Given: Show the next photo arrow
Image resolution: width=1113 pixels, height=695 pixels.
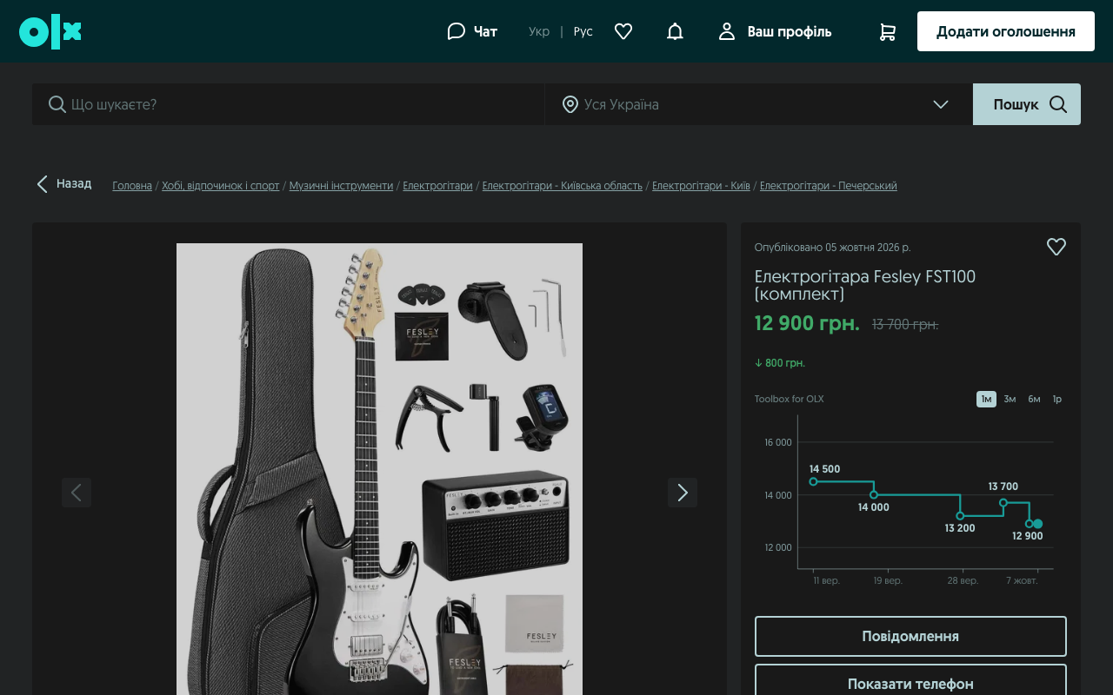Looking at the screenshot, I should point(683,493).
